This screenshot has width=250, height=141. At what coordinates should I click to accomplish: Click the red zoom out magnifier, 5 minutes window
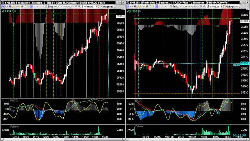pos(79,7)
